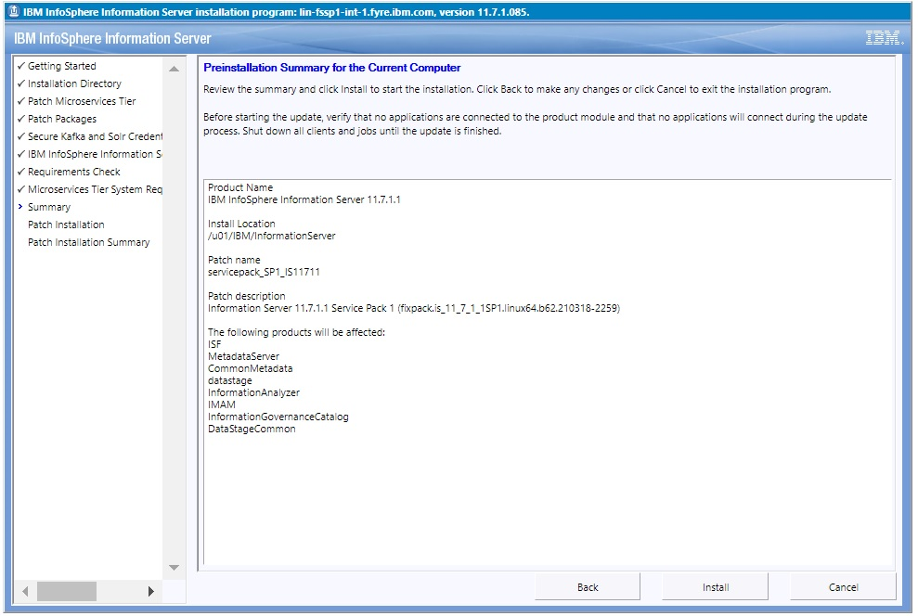Click the 'Patch description' label
Screen dimensions: 918x616
(x=247, y=296)
